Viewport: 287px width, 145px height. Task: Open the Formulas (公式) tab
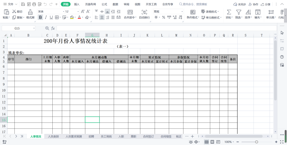tap(104, 4)
